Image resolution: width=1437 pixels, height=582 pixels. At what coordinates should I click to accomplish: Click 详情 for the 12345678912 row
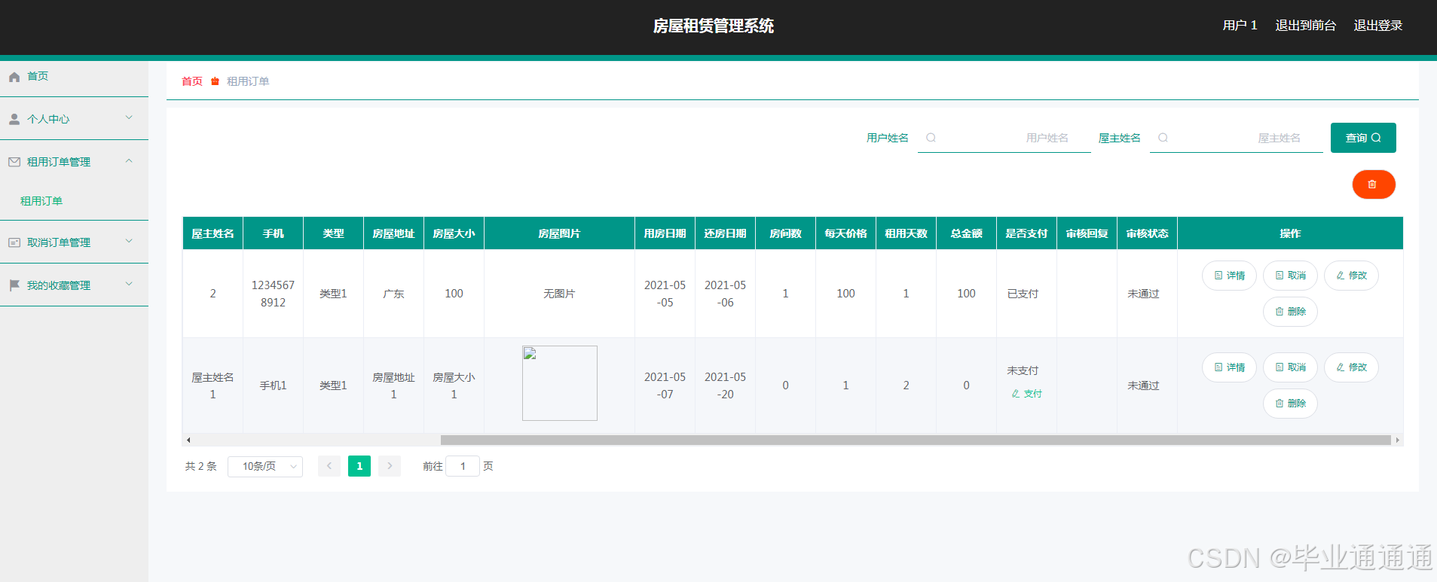(1229, 276)
